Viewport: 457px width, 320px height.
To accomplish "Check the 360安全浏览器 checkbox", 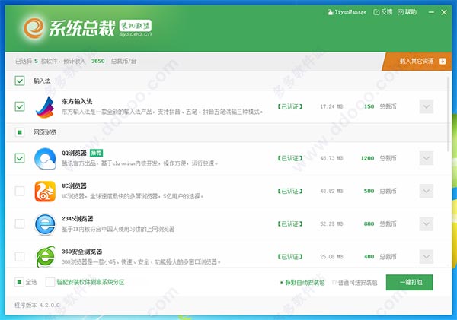I will pyautogui.click(x=20, y=257).
